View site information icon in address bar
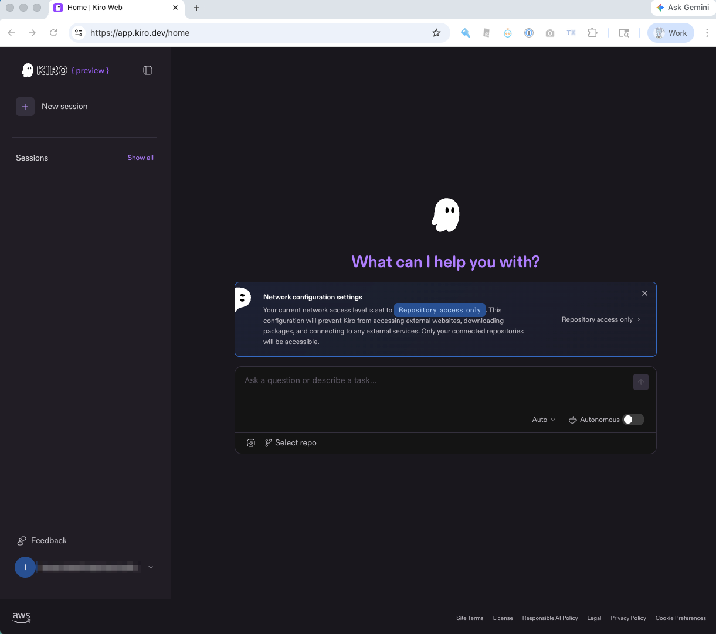Image resolution: width=716 pixels, height=634 pixels. (x=79, y=33)
